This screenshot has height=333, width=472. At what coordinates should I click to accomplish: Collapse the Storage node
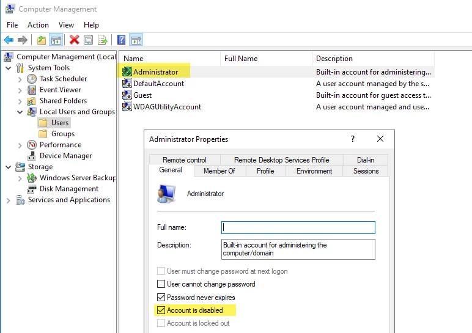point(9,167)
